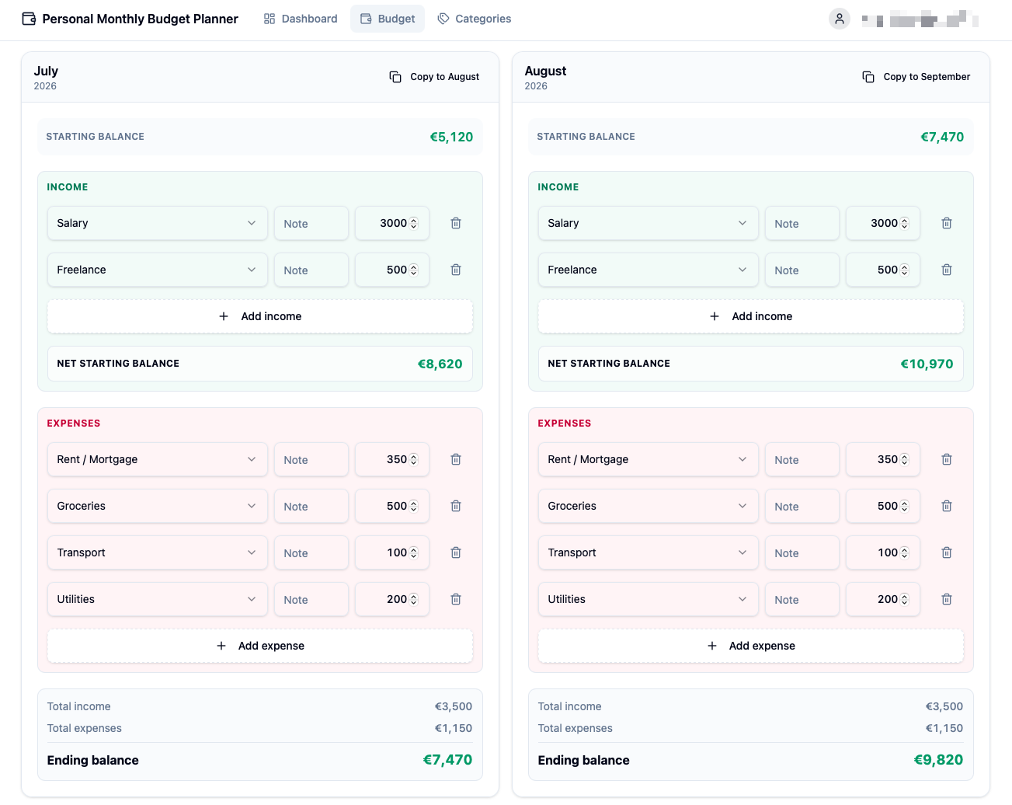Delete the August Salary income row
The image size is (1012, 805).
coord(947,223)
